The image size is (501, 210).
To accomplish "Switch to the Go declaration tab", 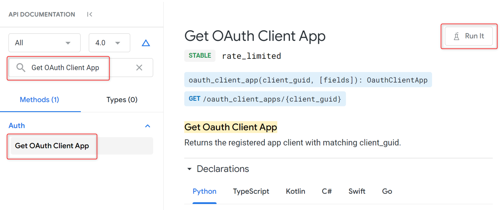I will click(x=387, y=191).
